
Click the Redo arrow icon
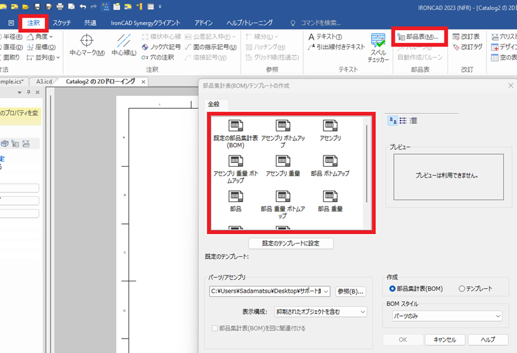tap(94, 6)
